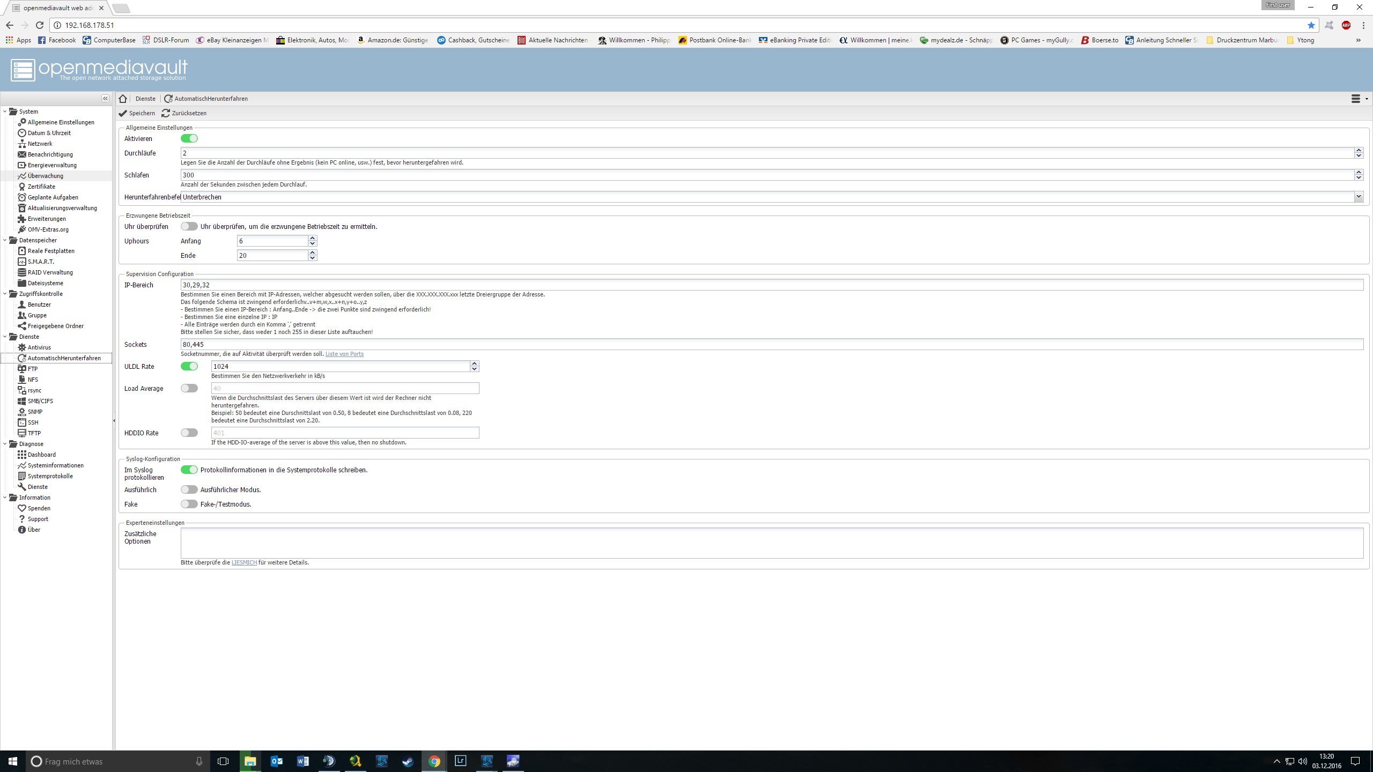Click the SMB/CIFS service icon
This screenshot has height=772, width=1373.
pyautogui.click(x=22, y=401)
